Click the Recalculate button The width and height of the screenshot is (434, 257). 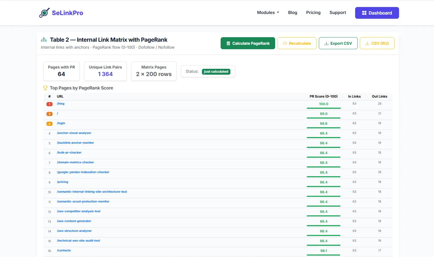(x=297, y=43)
